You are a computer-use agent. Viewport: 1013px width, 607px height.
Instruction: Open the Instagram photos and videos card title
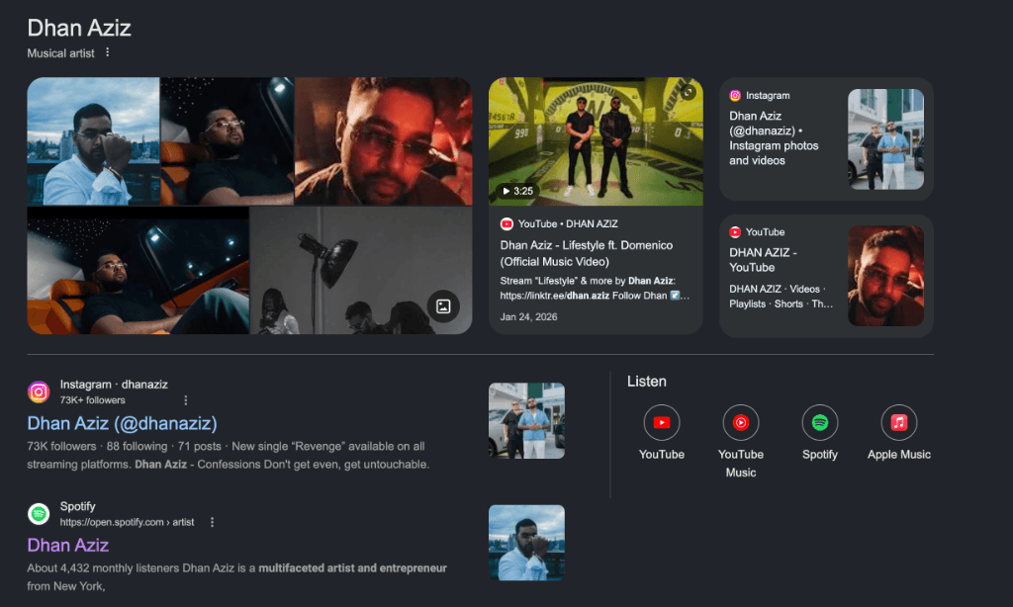click(x=774, y=138)
